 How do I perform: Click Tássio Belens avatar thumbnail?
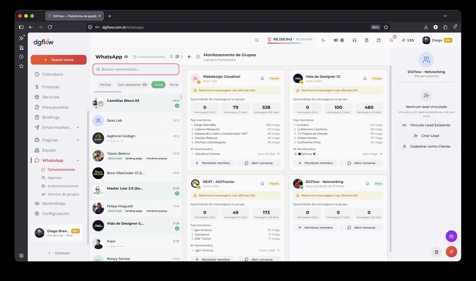tap(98, 155)
